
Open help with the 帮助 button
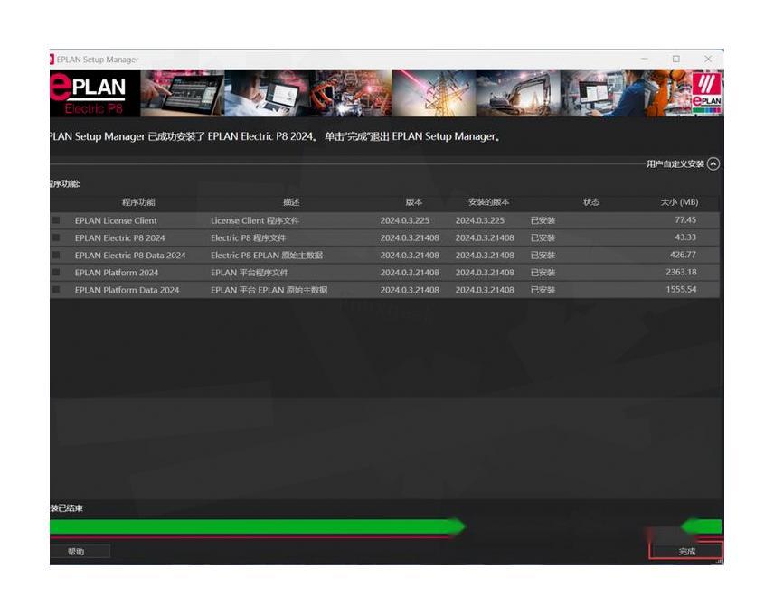pyautogui.click(x=77, y=551)
